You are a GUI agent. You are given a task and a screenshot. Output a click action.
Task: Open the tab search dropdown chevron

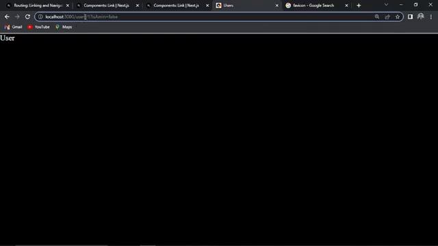coord(386,5)
